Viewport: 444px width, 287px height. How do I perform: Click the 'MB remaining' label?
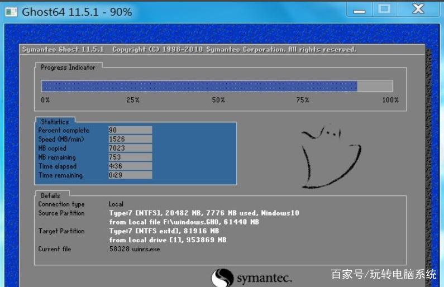[57, 157]
